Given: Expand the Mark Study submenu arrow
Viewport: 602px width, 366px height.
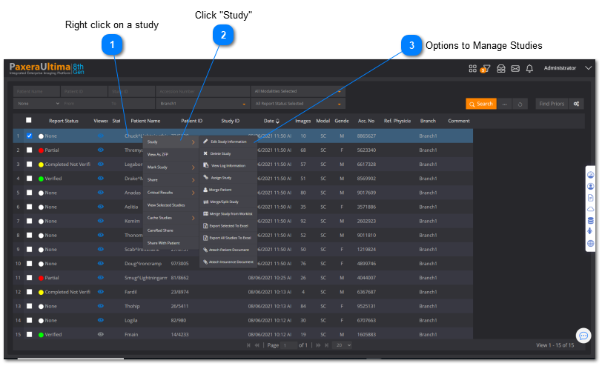Looking at the screenshot, I should tap(193, 167).
